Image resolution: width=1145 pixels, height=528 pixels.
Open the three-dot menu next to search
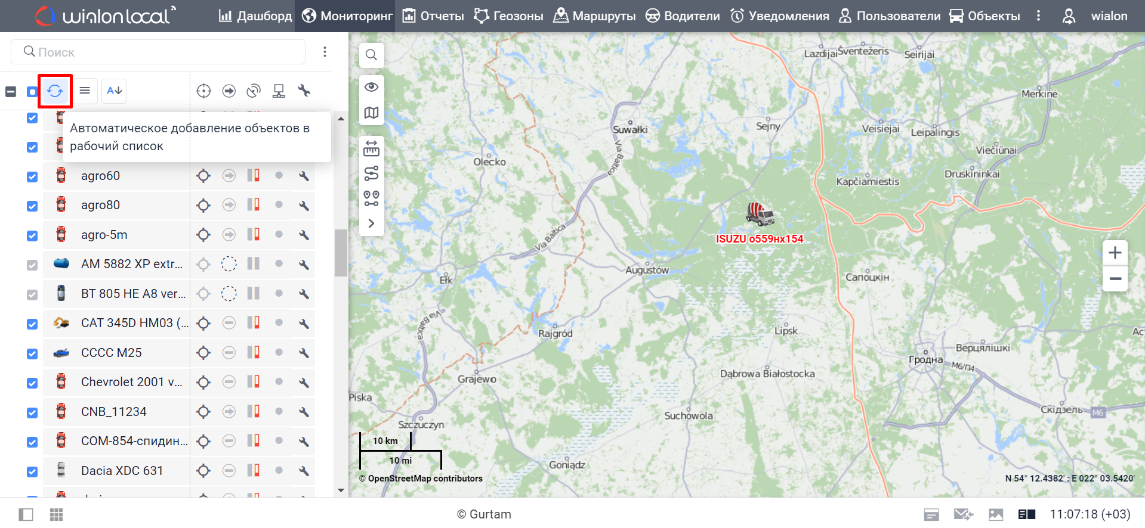325,52
